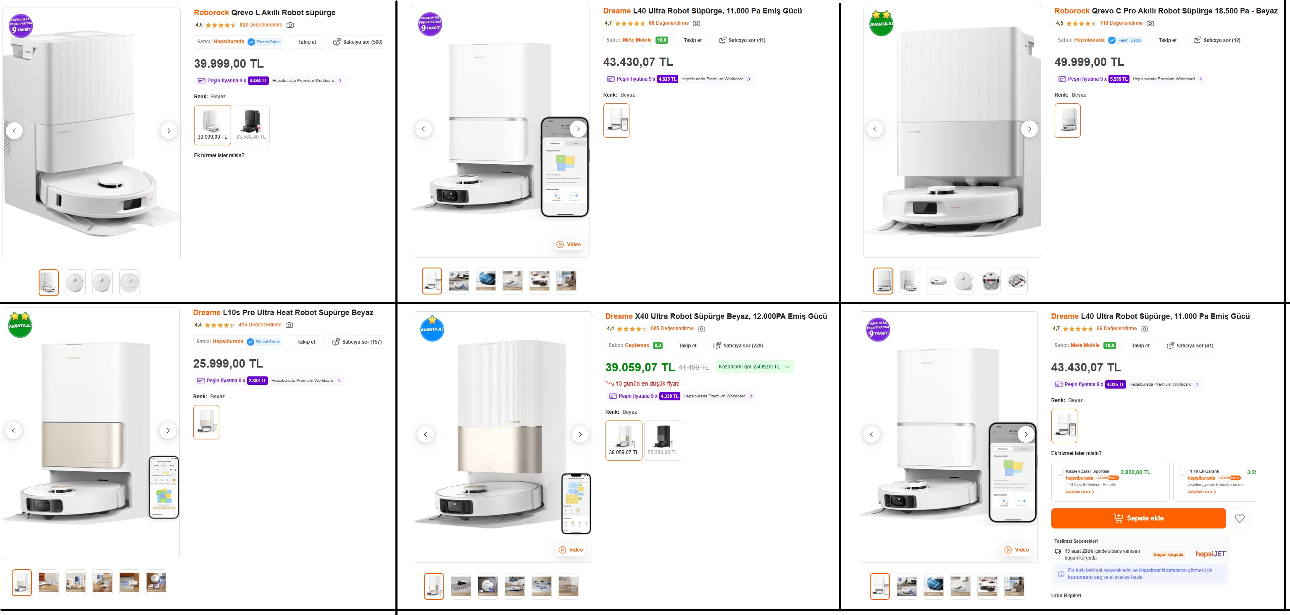The image size is (1290, 615).
Task: Expand the Peşin fiyatına 9 x 5.555 TL chevron
Action: (x=1201, y=79)
